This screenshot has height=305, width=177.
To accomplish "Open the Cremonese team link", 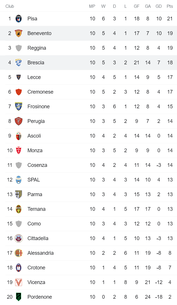I will [x=40, y=92].
